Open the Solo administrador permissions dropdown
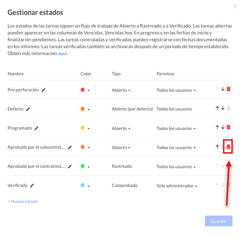The image size is (242, 237). [x=177, y=186]
